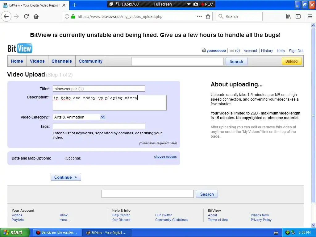Bookmark this page with the star icon
The height and width of the screenshot is (237, 316).
pos(208,17)
